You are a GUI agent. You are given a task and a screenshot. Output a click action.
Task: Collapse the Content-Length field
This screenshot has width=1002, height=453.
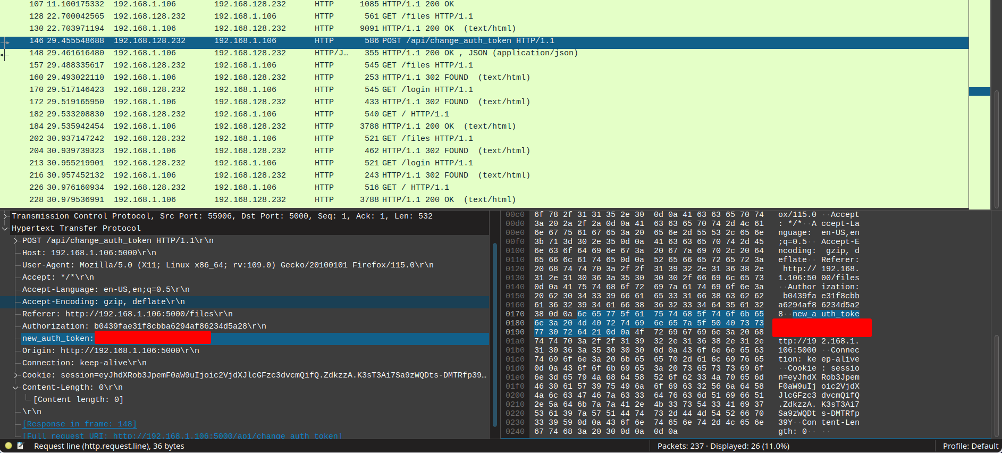point(16,388)
